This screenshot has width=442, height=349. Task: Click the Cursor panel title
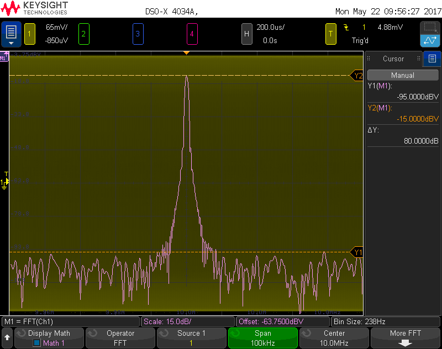click(393, 59)
